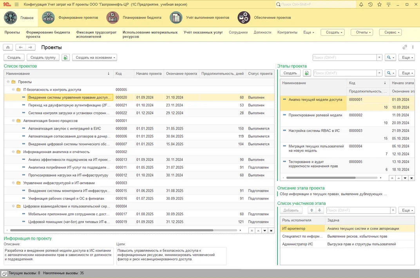This screenshot has height=278, width=420.
Task: Open the Главное section icon
Action: pos(11,18)
